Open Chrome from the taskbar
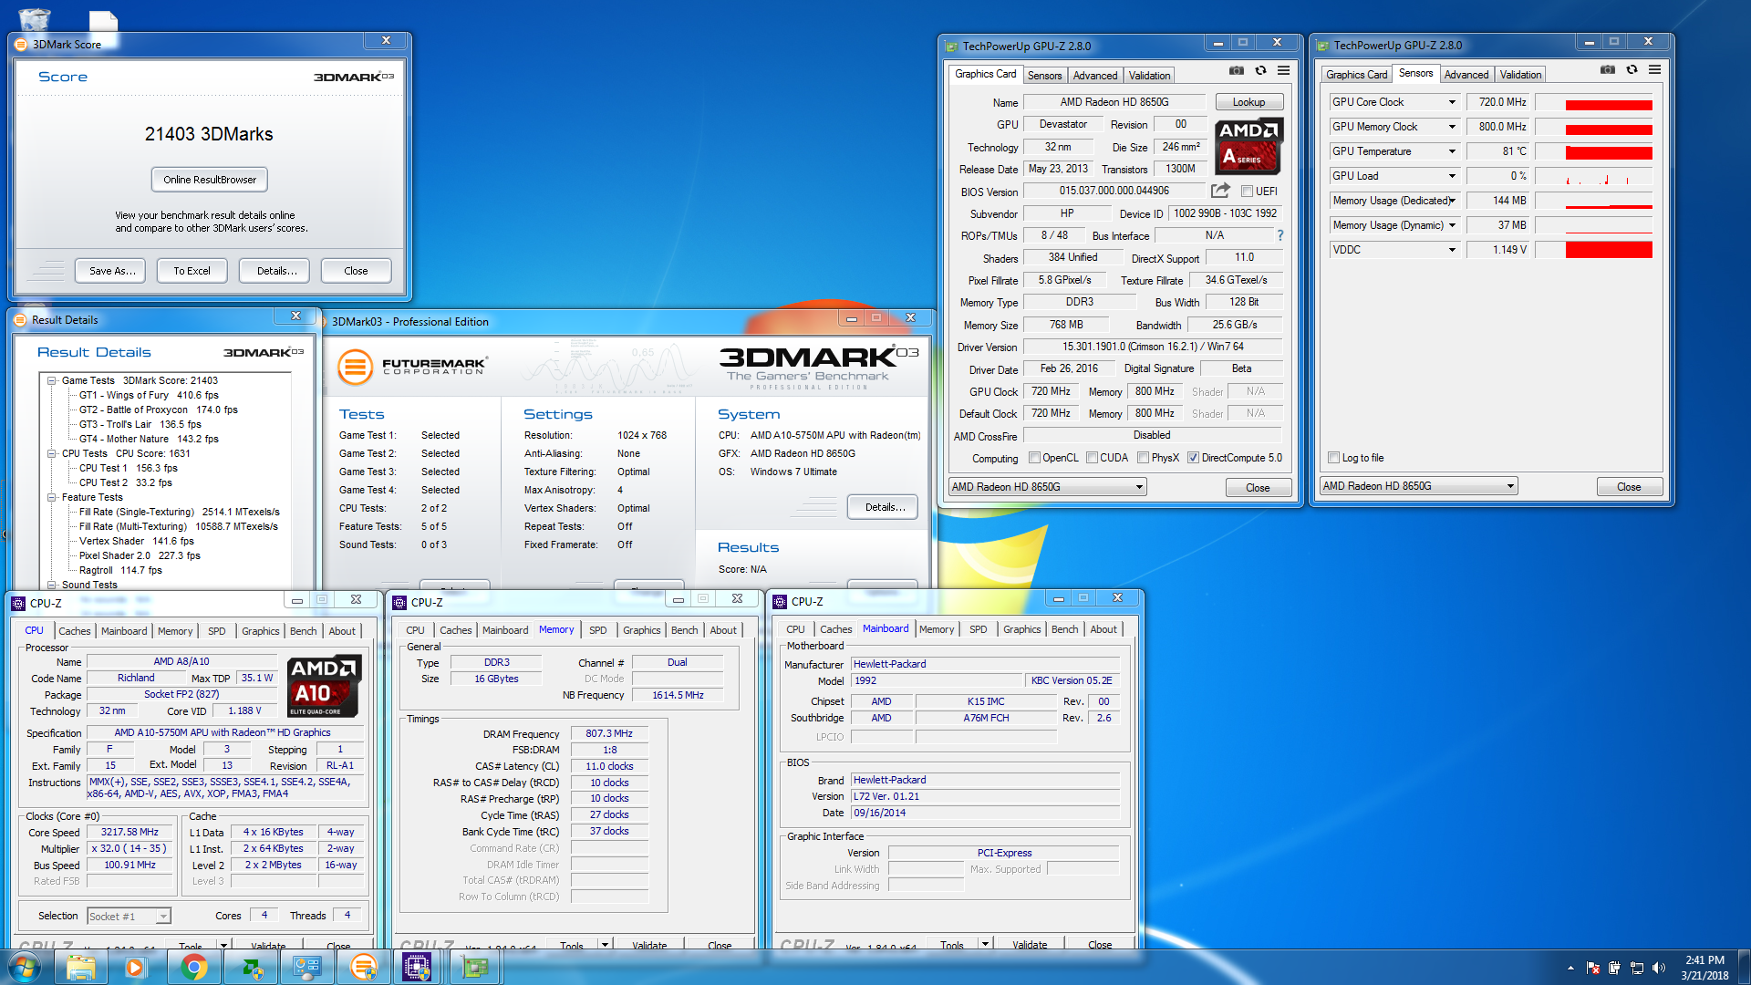1751x985 pixels. click(x=193, y=967)
